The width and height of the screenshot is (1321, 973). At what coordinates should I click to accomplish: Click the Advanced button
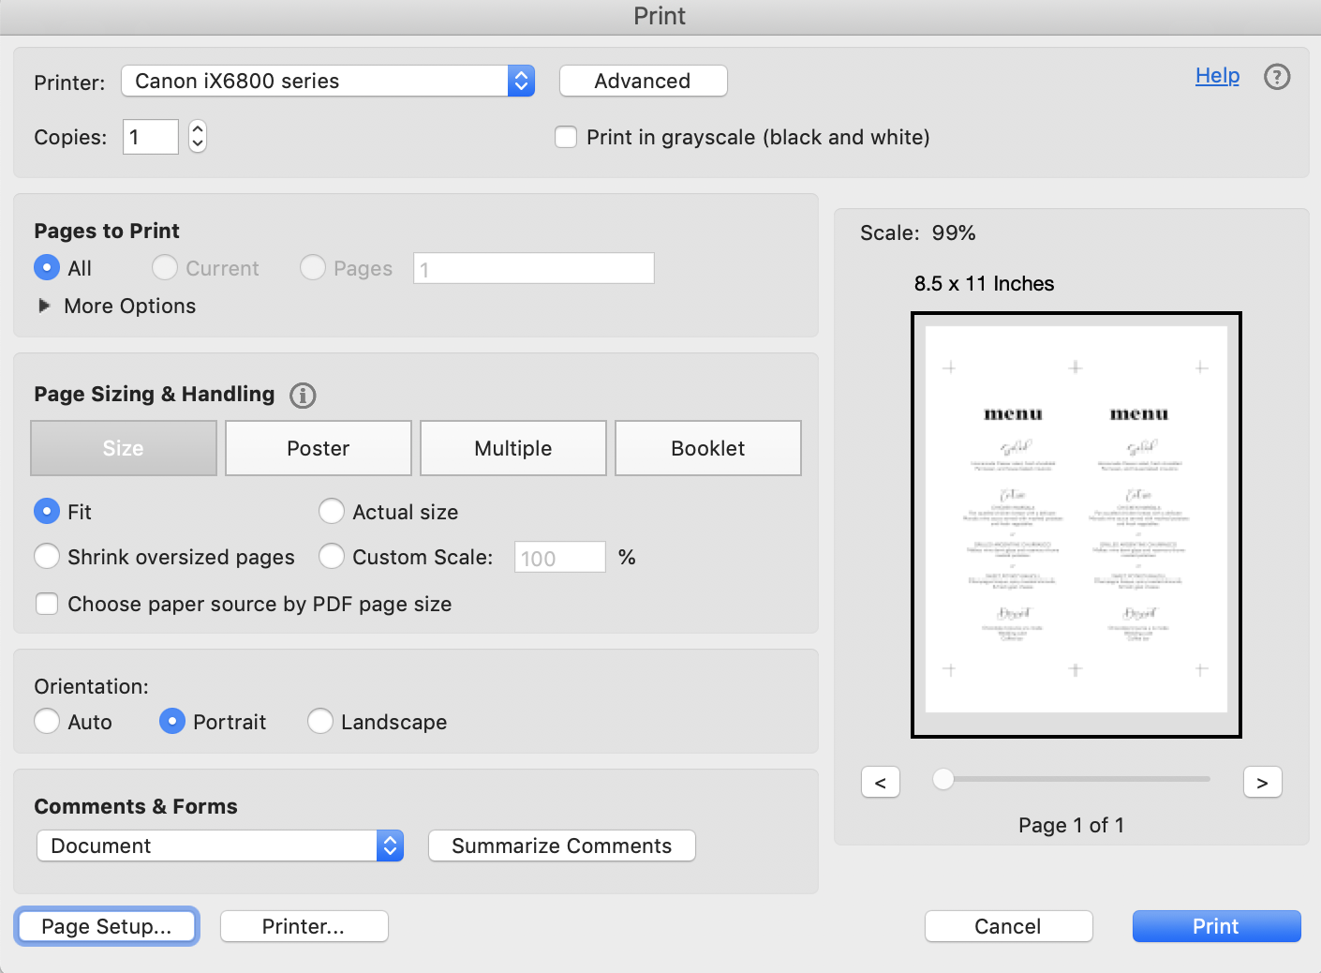click(643, 82)
